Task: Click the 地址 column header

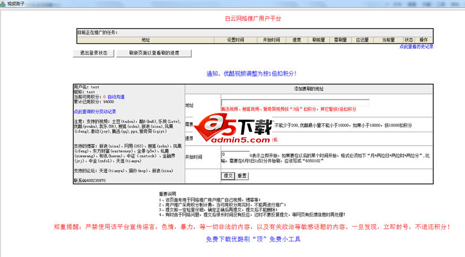Action: click(145, 40)
